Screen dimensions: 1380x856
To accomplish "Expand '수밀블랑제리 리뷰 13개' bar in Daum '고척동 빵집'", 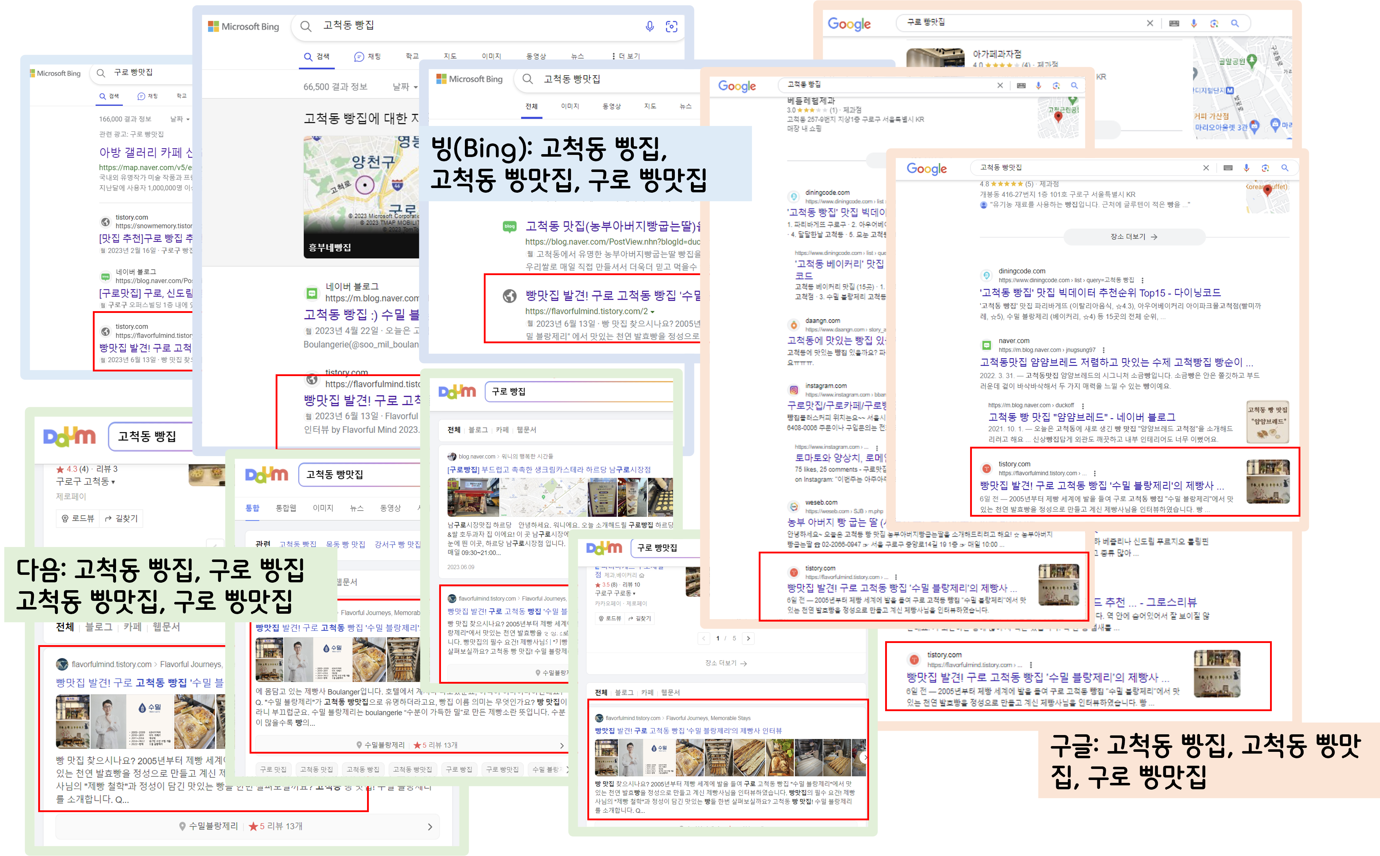I will pos(430,826).
